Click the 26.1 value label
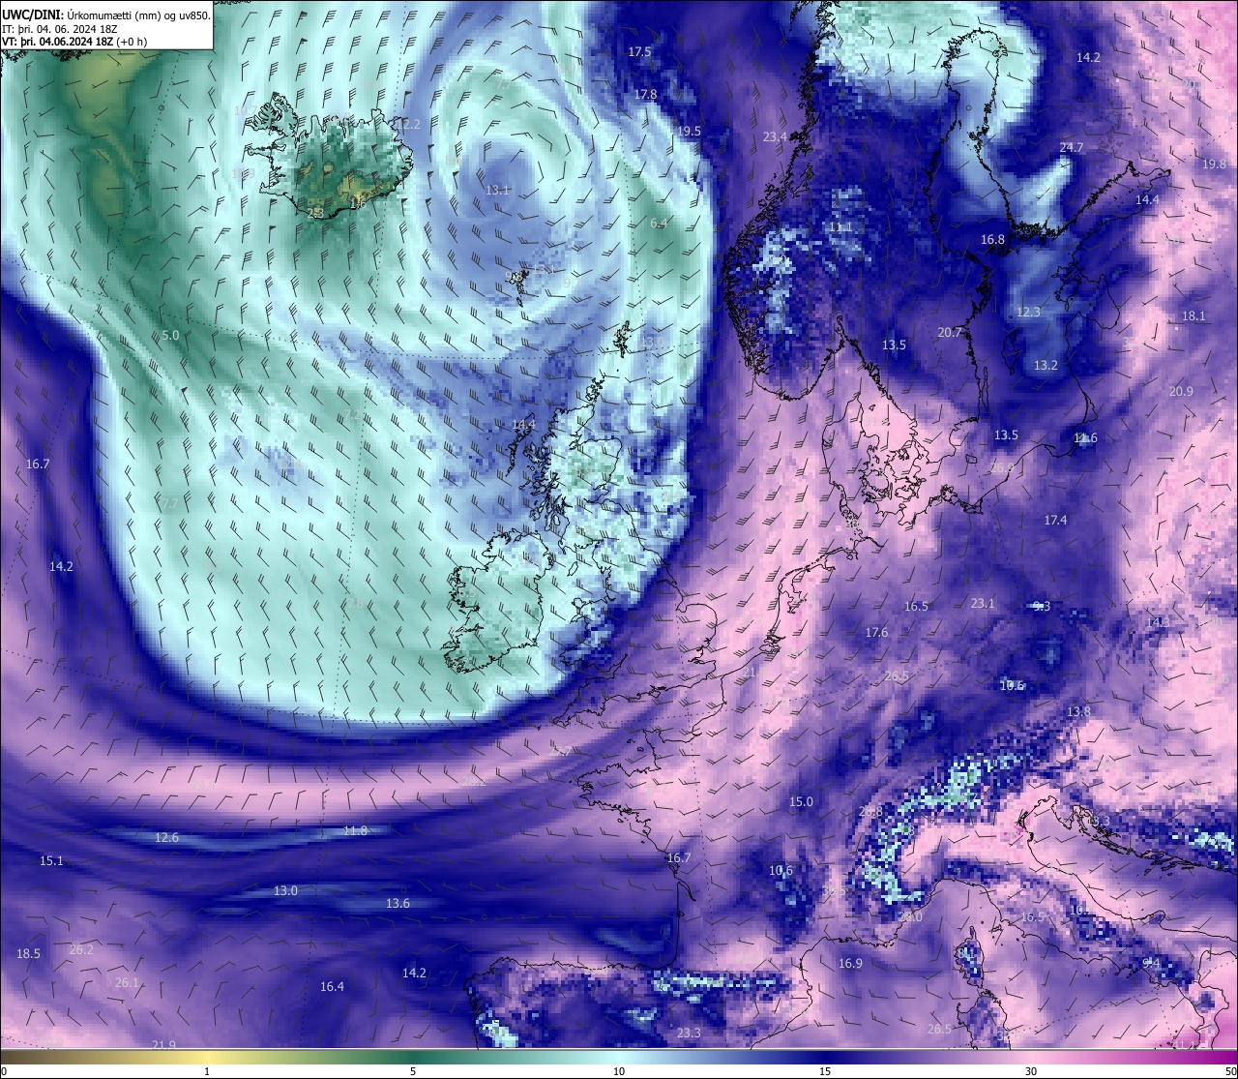This screenshot has height=1079, width=1238. (x=127, y=983)
